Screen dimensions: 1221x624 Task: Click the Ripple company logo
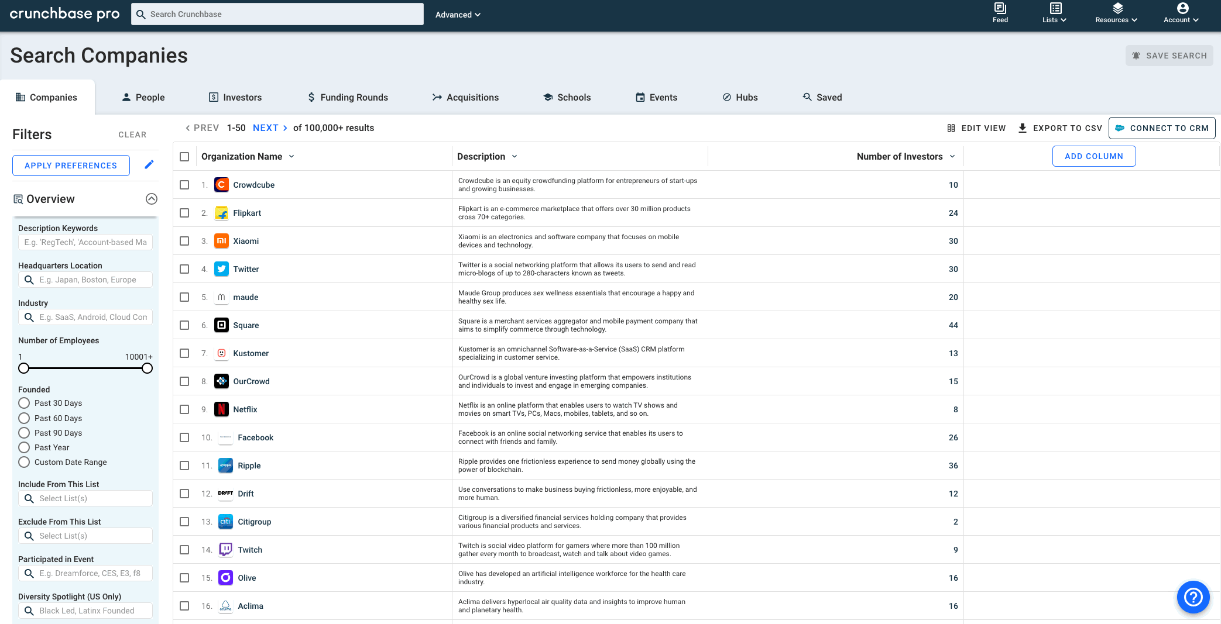click(225, 466)
